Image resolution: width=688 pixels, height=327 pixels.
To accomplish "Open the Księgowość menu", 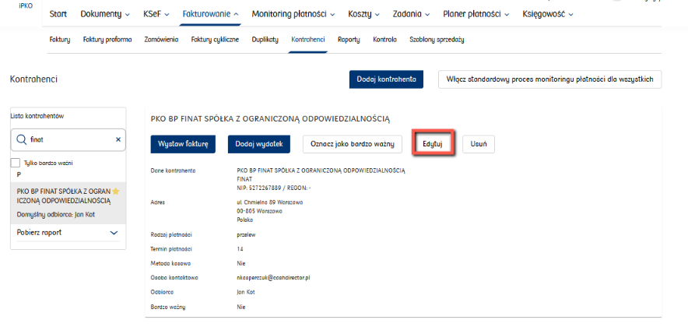I will coord(548,14).
